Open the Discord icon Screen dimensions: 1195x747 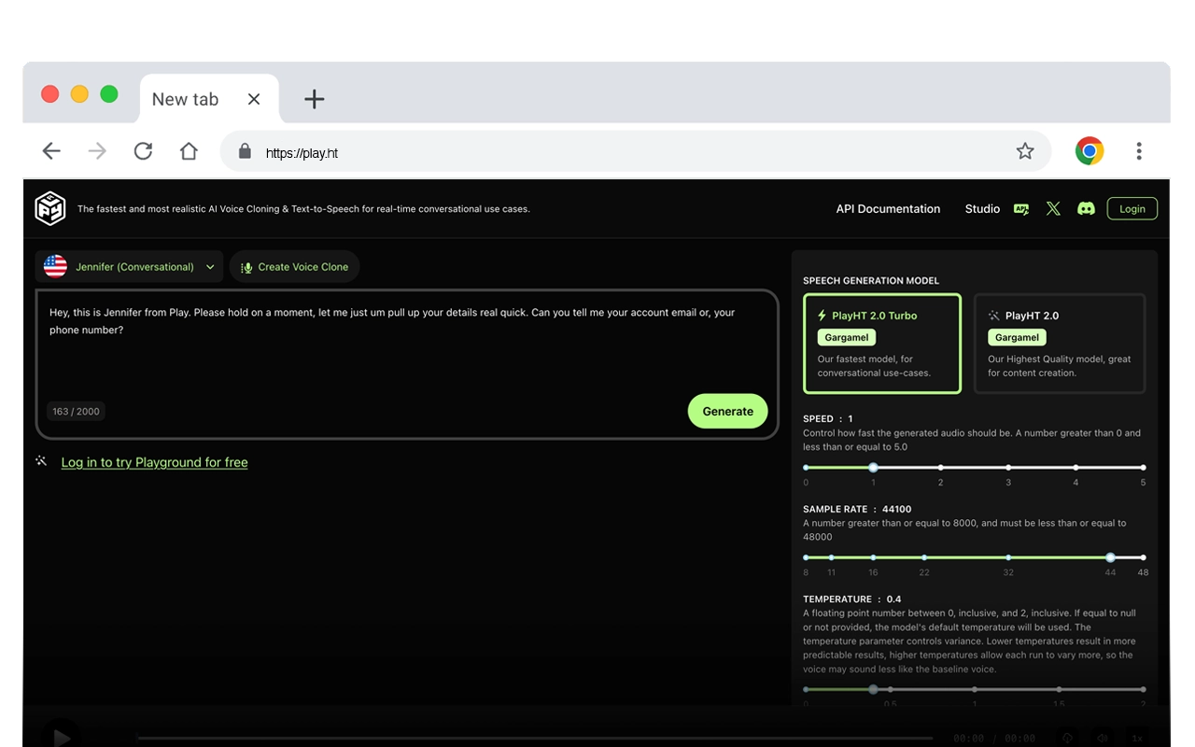[x=1086, y=209]
